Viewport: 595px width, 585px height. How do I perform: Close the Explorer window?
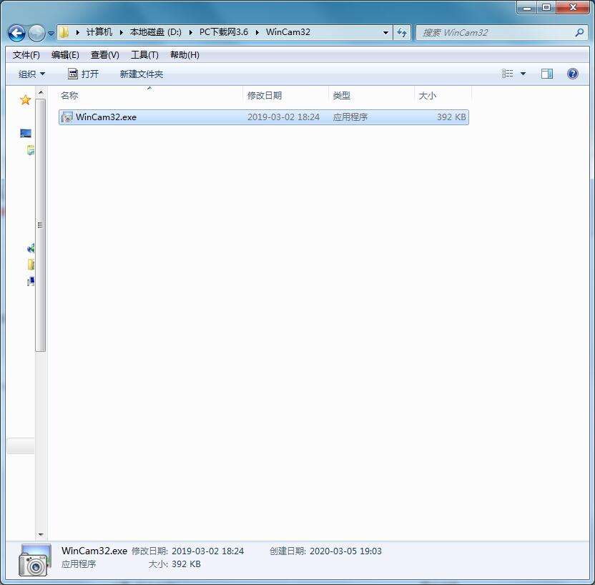[x=574, y=7]
